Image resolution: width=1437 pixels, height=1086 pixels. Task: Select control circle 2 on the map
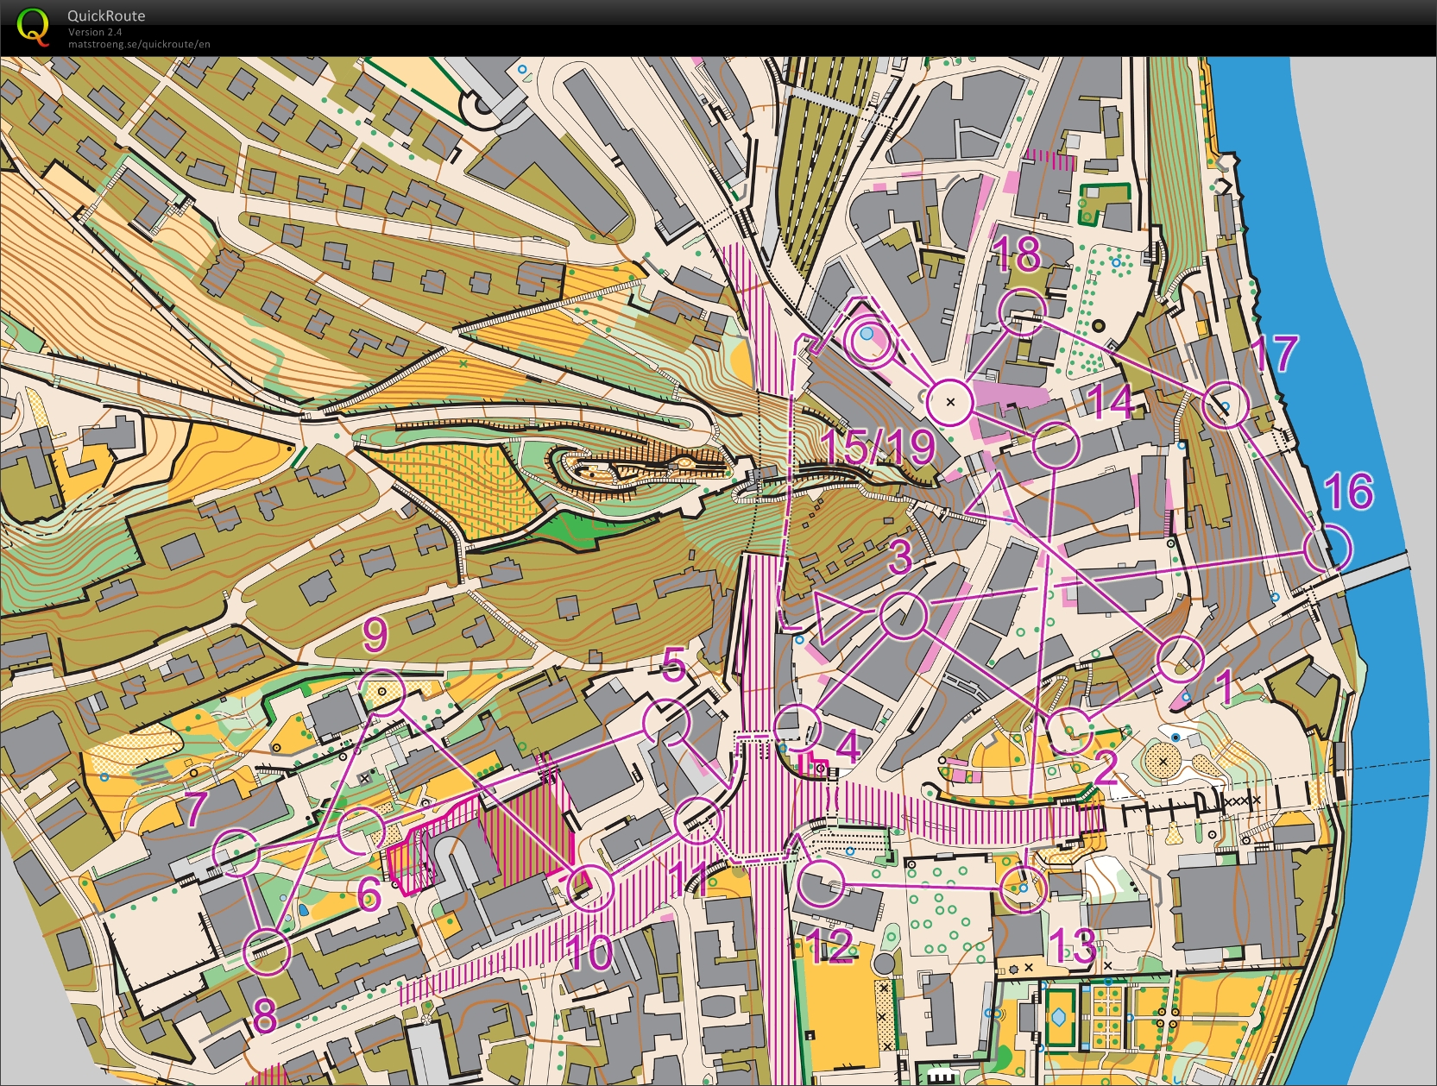click(x=1069, y=731)
